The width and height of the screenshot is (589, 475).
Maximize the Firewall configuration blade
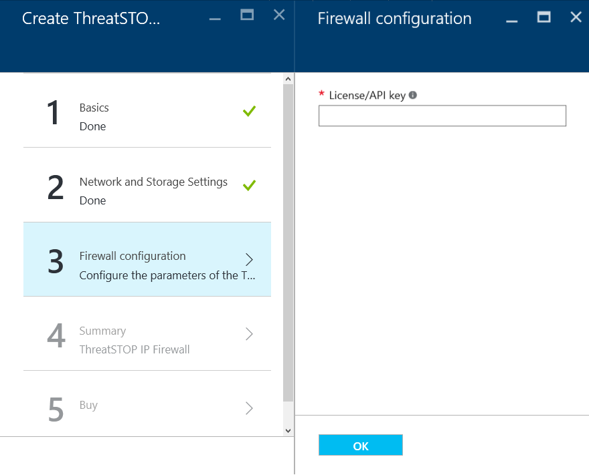[x=544, y=17]
